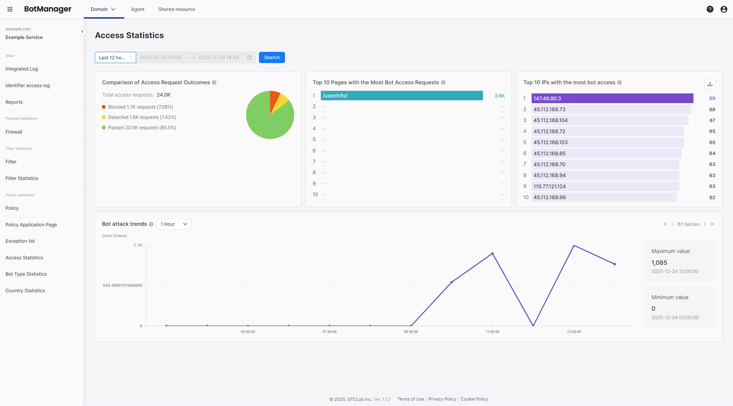Click the tooltip beside Comparison of Access Request Outcomes
This screenshot has height=406, width=733.
tap(214, 82)
